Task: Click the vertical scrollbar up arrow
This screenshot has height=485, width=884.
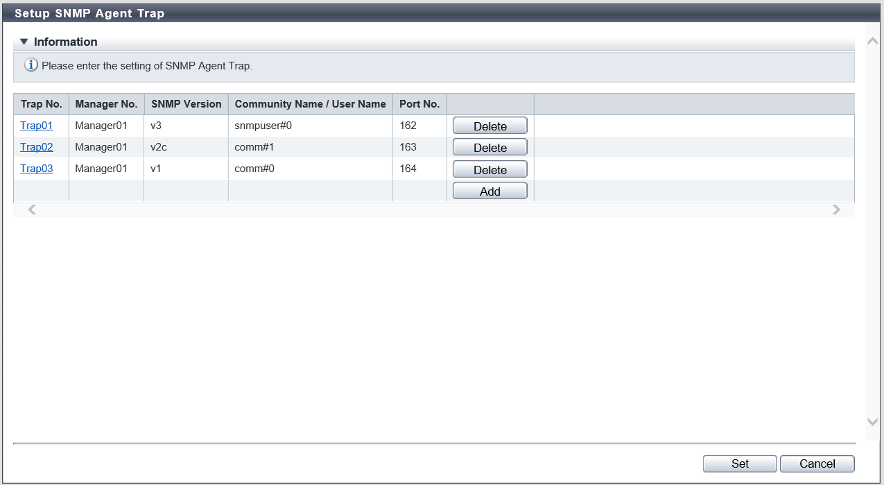Action: pyautogui.click(x=872, y=42)
